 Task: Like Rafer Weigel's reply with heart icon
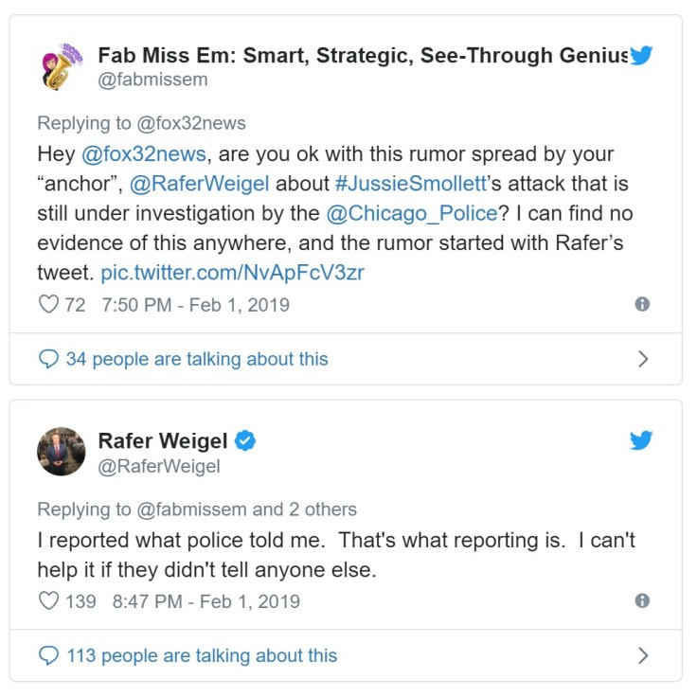click(47, 601)
